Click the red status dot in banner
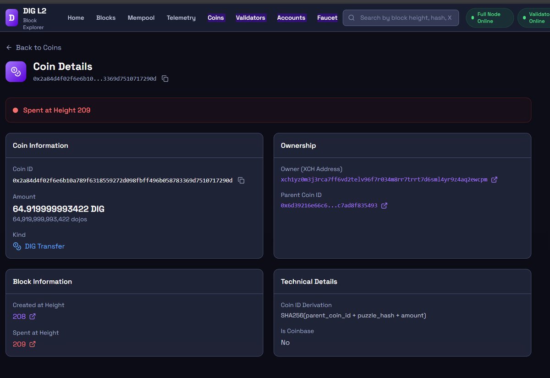The height and width of the screenshot is (378, 550). click(x=15, y=110)
